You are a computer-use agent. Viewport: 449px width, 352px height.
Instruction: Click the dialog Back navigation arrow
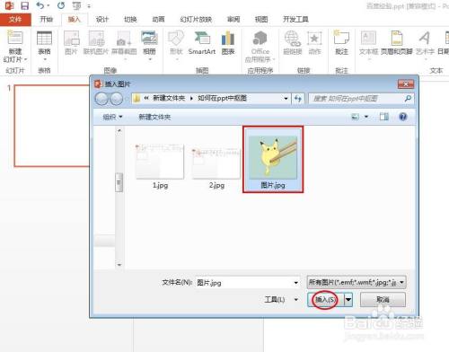pyautogui.click(x=101, y=99)
